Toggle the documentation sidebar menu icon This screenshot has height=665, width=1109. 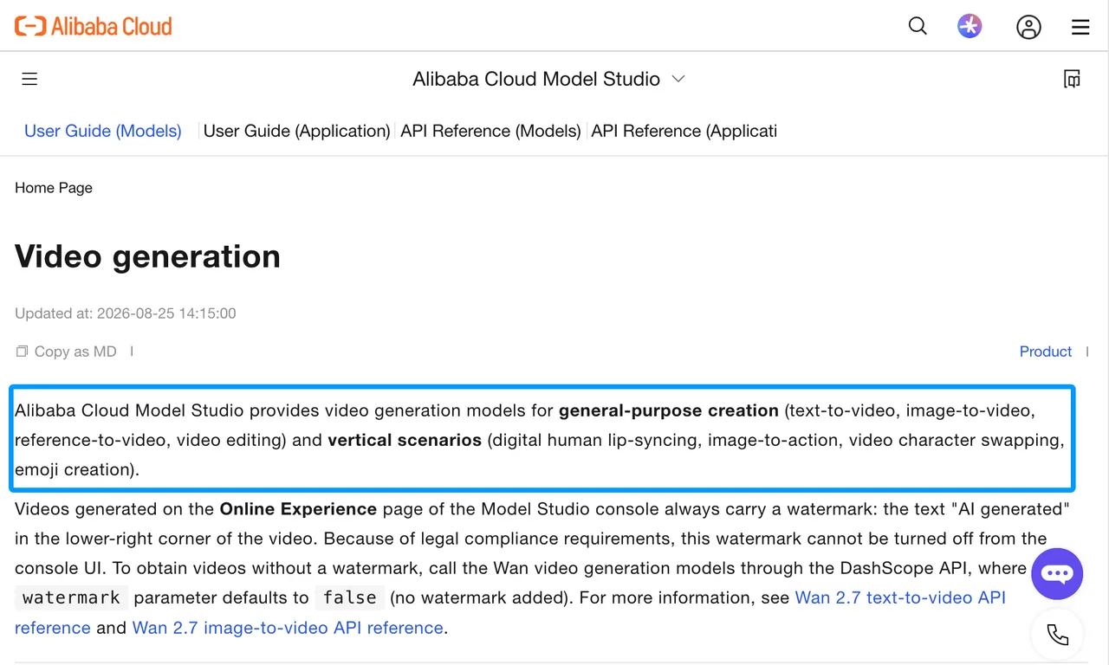pyautogui.click(x=29, y=79)
